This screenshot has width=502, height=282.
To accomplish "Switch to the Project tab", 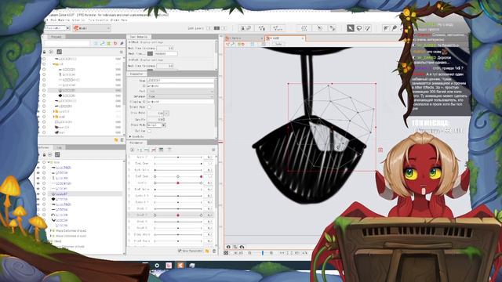I will click(56, 37).
